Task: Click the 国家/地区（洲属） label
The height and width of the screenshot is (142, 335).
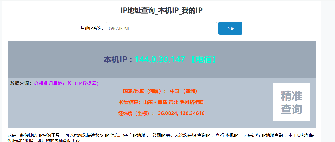Action: point(145,91)
